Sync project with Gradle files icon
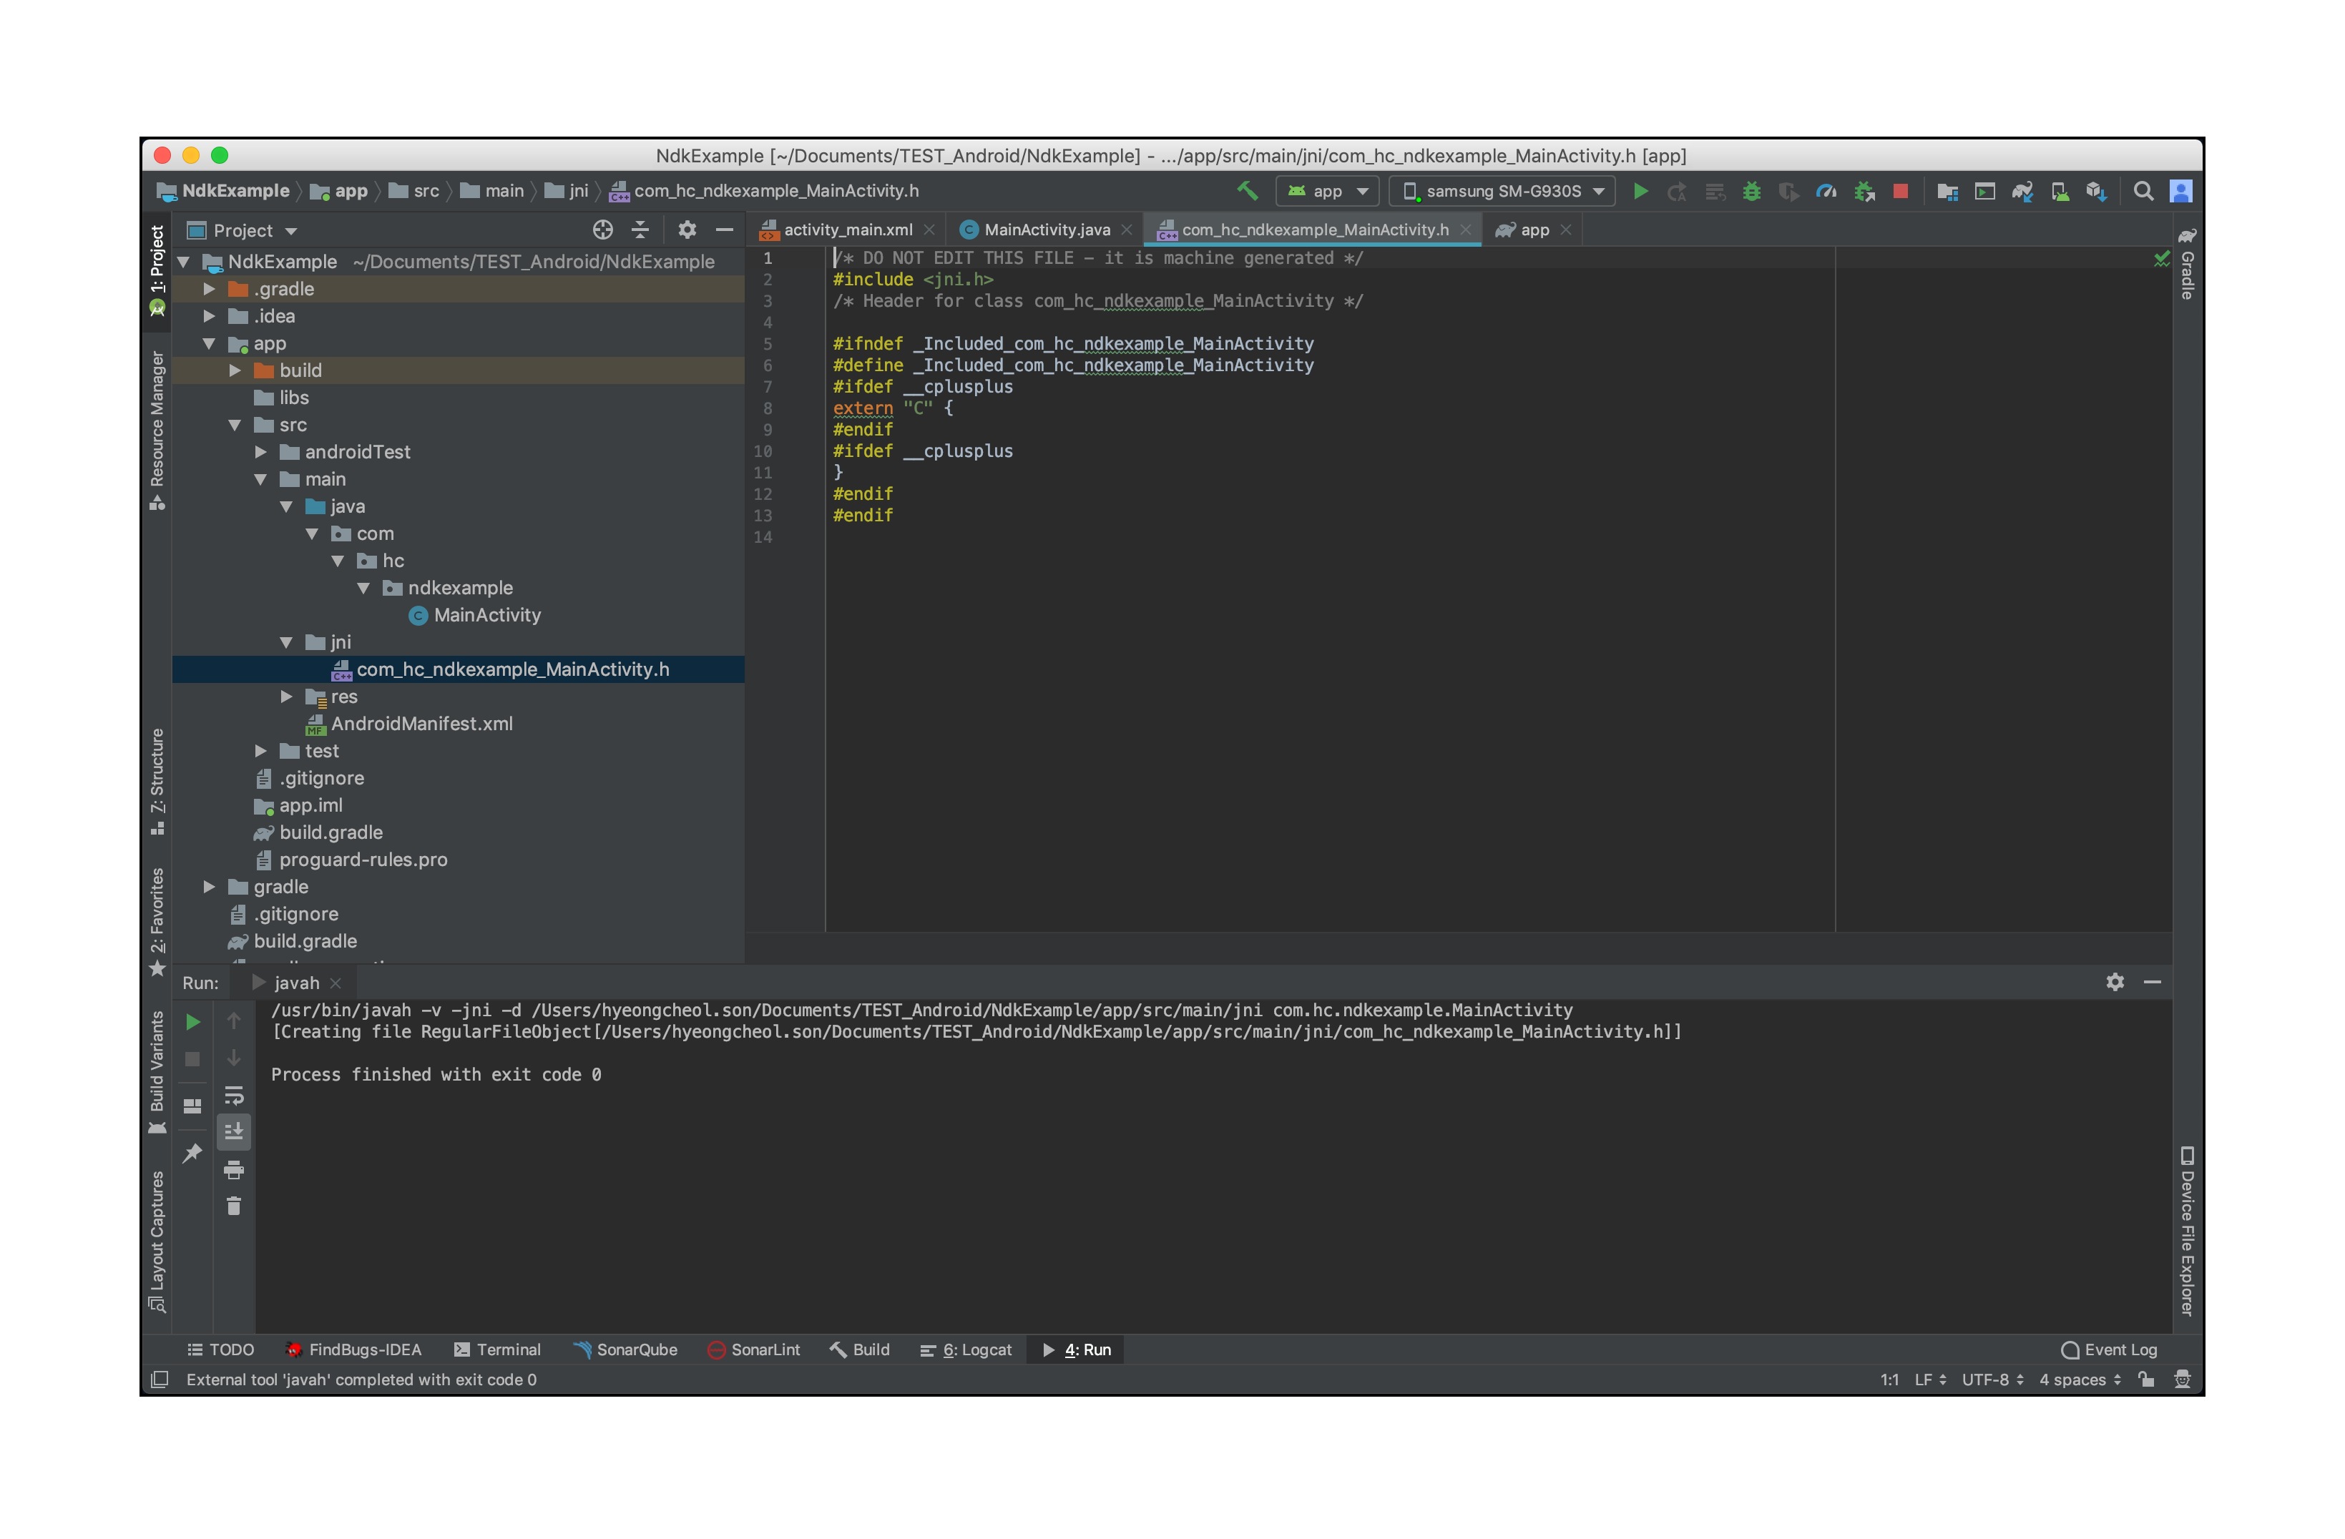The width and height of the screenshot is (2345, 1539). tap(2022, 191)
